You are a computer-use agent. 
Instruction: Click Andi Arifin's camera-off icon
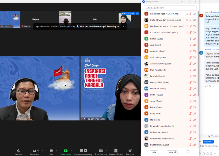point(194,57)
